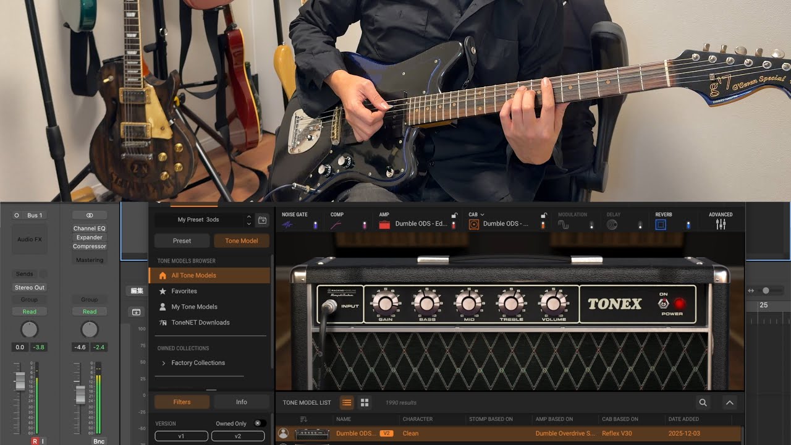
Task: Flip the TONEX amp power switch
Action: [x=664, y=303]
